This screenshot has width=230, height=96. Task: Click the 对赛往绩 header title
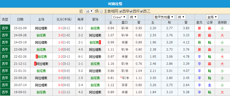point(115,4)
